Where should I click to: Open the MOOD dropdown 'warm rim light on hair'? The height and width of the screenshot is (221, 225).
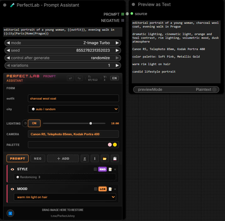(65, 197)
